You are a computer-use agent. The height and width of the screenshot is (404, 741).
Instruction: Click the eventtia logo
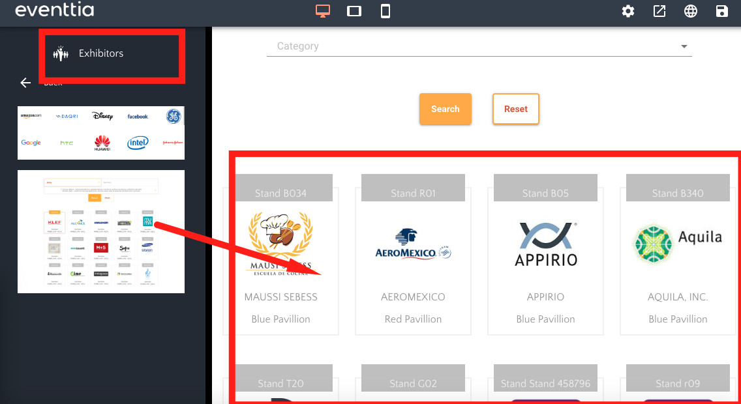(55, 10)
